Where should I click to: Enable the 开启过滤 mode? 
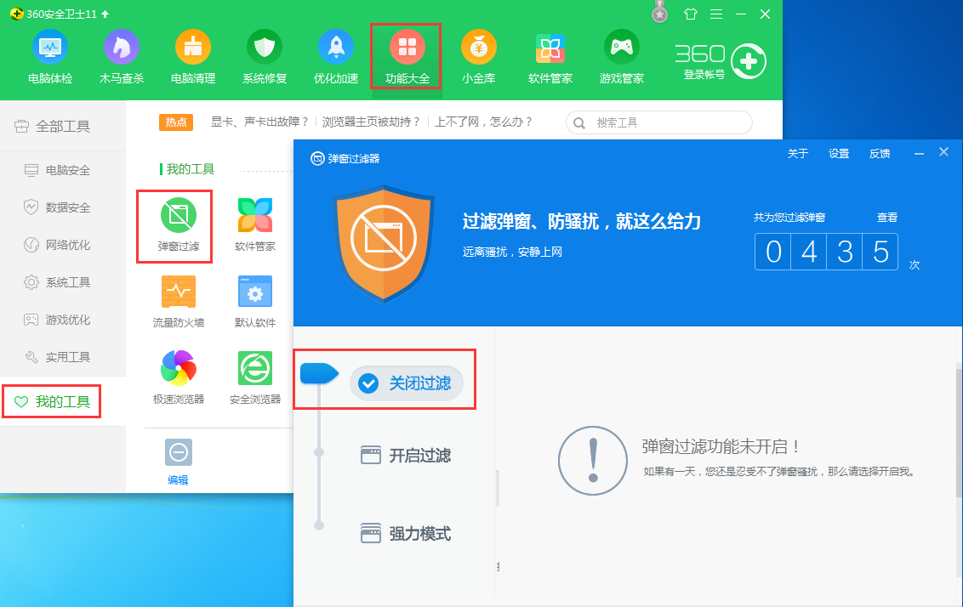[x=407, y=456]
